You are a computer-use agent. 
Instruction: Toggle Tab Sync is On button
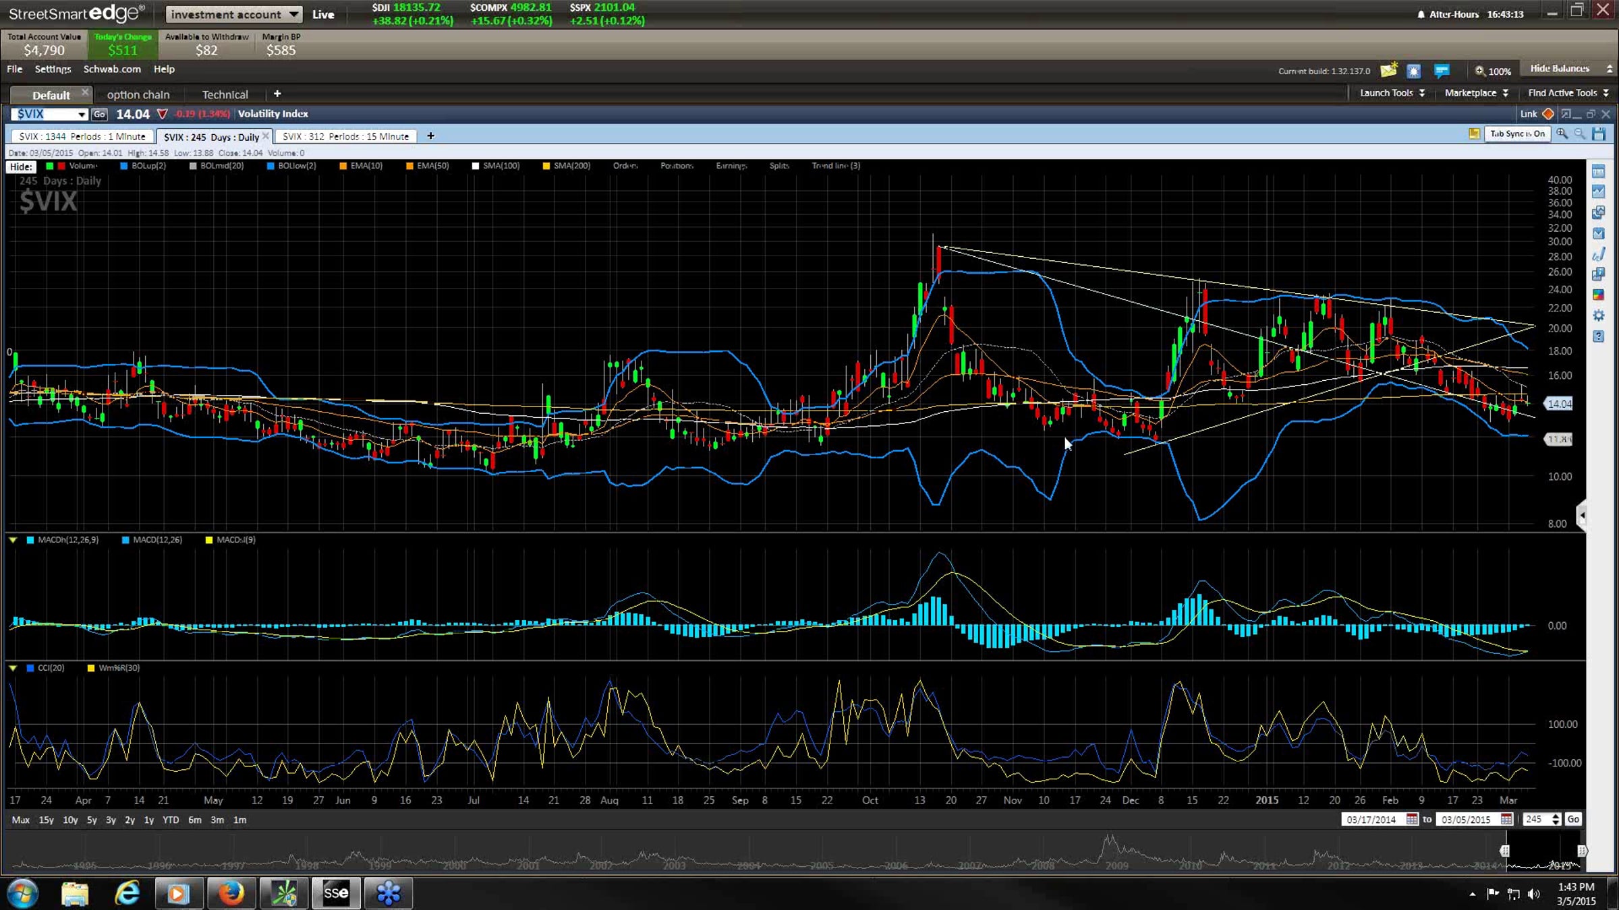(x=1517, y=134)
